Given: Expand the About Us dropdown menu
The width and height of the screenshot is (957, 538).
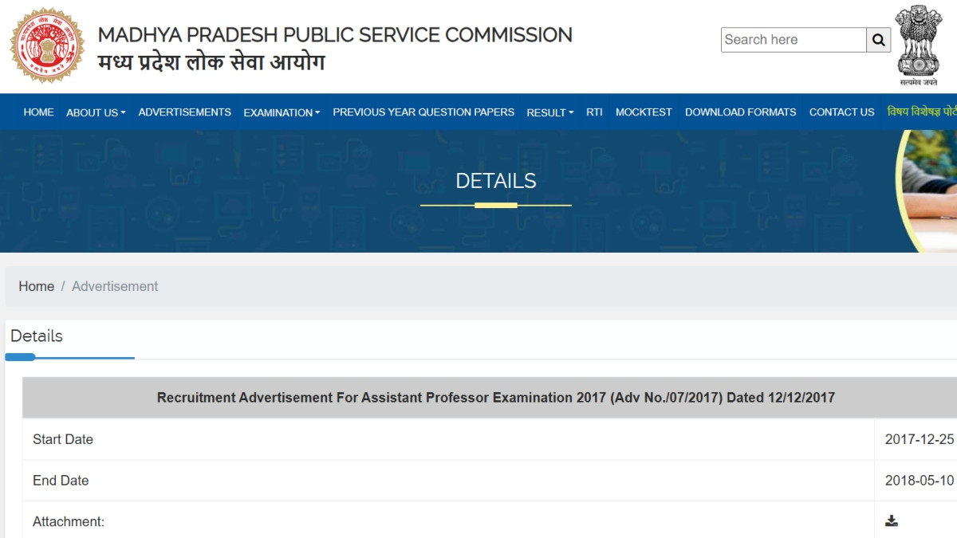Looking at the screenshot, I should (96, 112).
